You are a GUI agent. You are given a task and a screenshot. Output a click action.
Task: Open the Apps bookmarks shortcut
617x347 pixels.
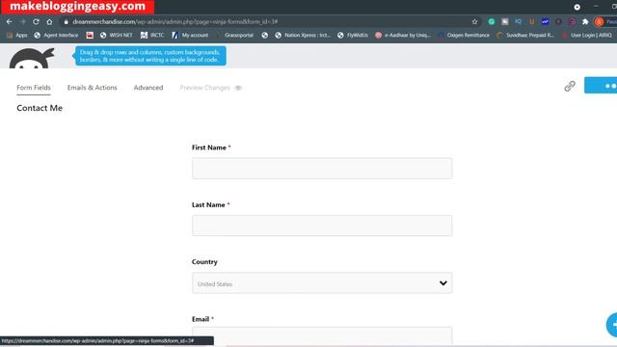coord(17,35)
